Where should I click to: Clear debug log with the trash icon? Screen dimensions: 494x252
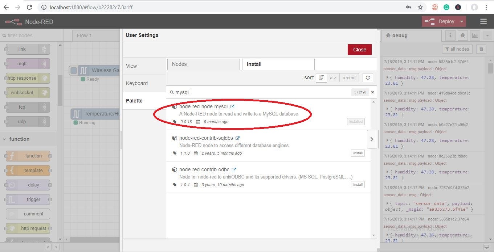[481, 49]
